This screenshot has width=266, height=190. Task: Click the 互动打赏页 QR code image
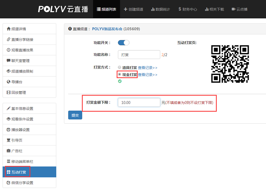tap(230, 63)
